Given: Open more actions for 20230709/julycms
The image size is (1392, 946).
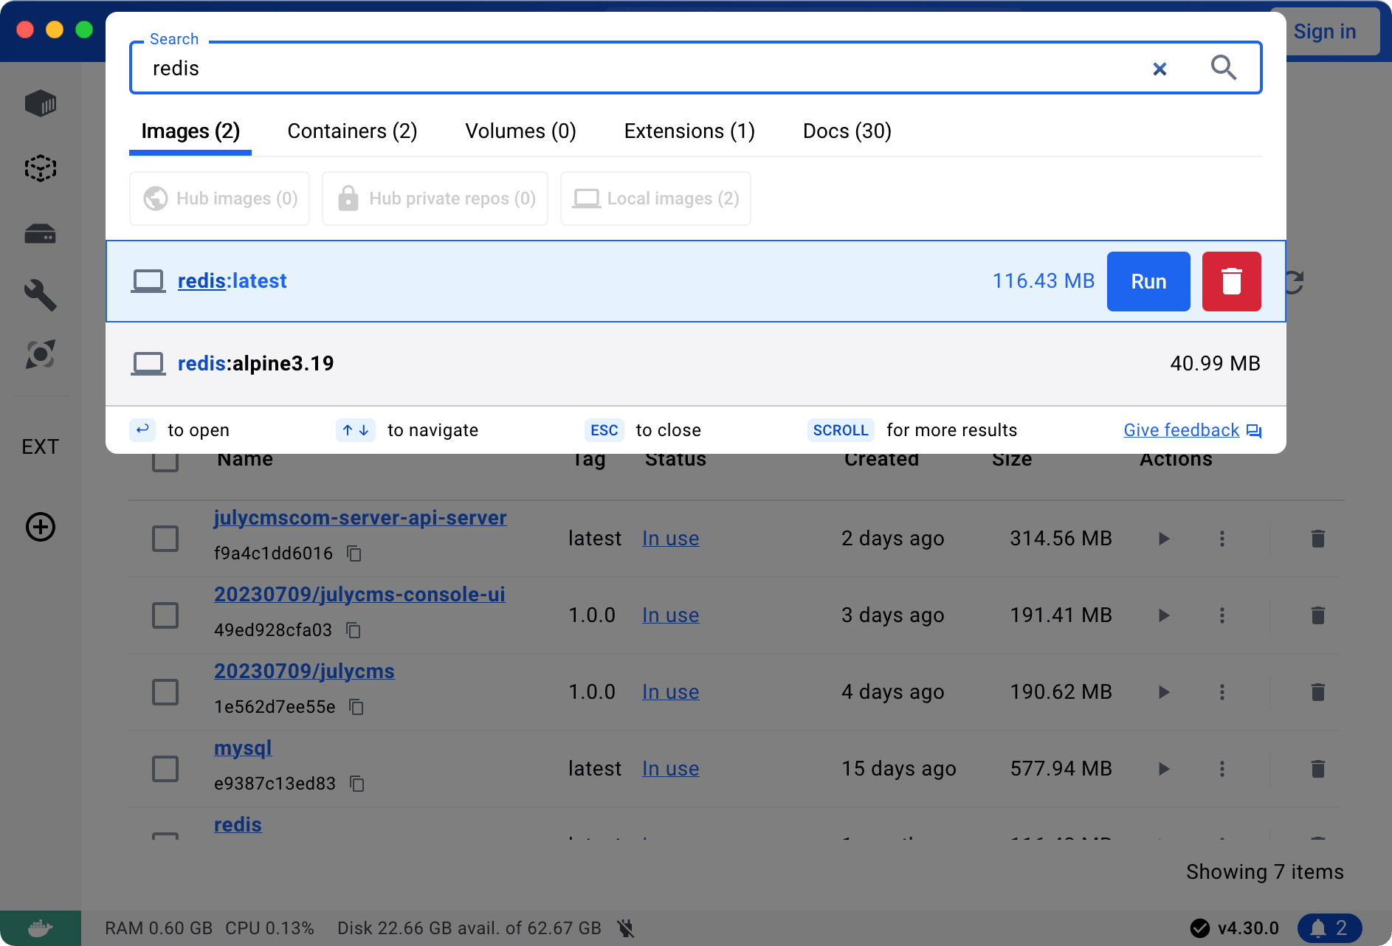Looking at the screenshot, I should click(1222, 692).
